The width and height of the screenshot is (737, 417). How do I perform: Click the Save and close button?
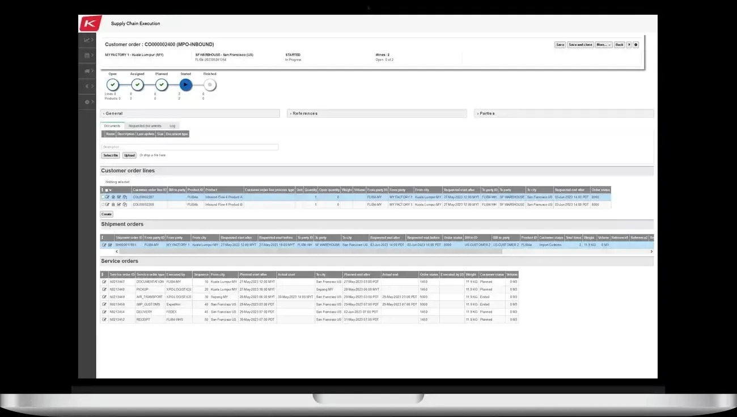[x=580, y=45]
